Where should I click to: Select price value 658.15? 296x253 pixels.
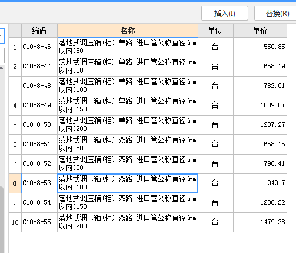click(274, 144)
